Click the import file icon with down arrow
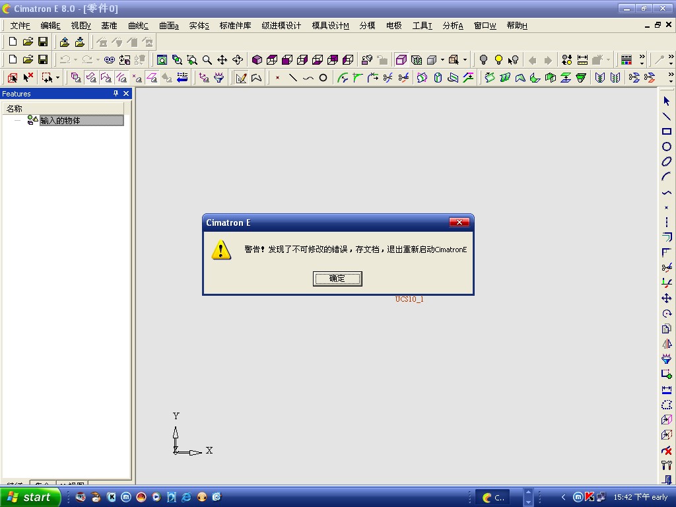 point(80,42)
